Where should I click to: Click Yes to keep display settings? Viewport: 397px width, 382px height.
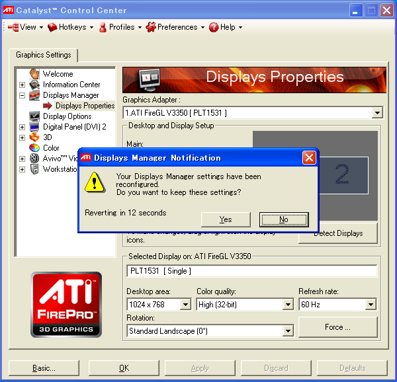226,219
